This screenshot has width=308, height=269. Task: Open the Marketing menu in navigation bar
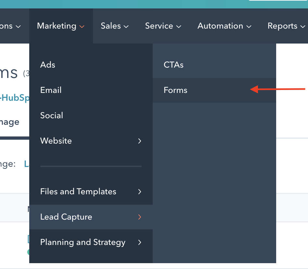pos(57,26)
